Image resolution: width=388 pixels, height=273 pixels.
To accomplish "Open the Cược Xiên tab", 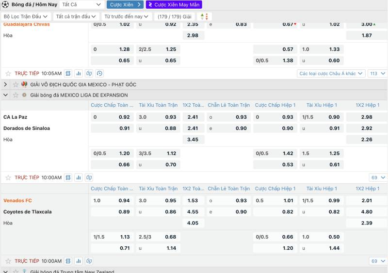I will click(x=125, y=5).
